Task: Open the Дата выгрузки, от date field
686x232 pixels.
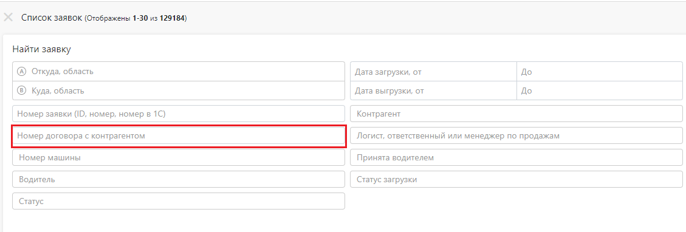Action: (x=434, y=91)
